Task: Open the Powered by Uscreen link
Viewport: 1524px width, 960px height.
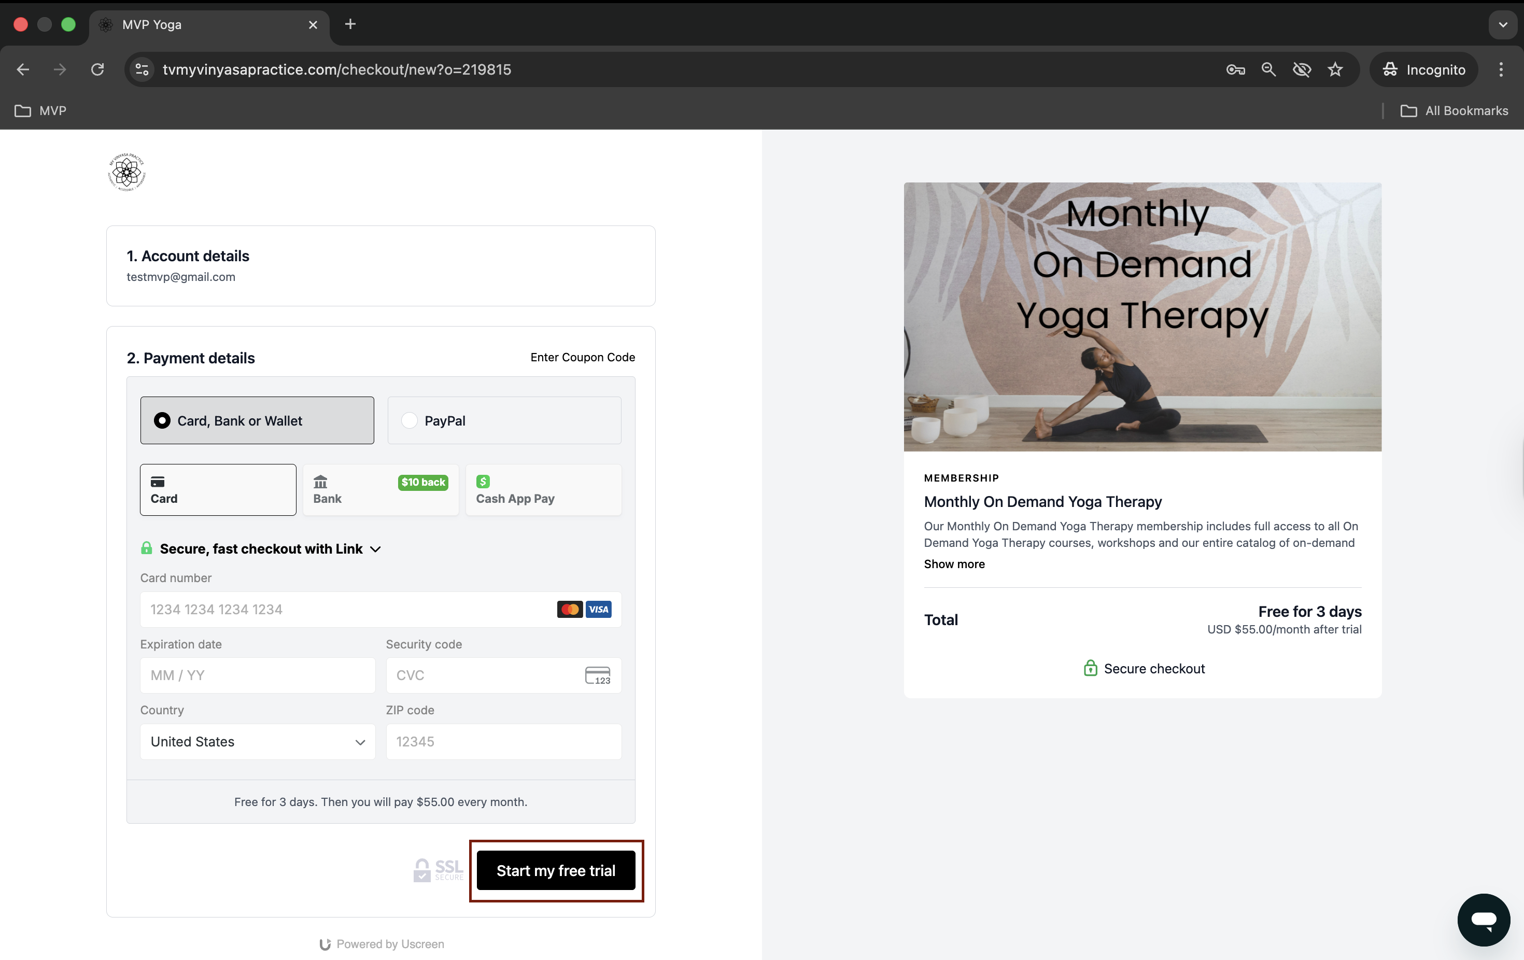Action: pos(382,944)
